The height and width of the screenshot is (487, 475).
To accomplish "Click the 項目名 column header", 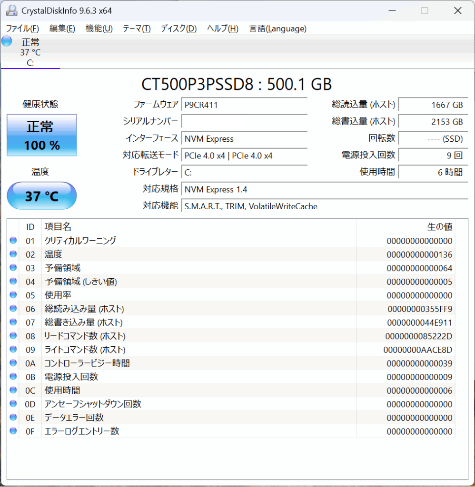I will [199, 227].
